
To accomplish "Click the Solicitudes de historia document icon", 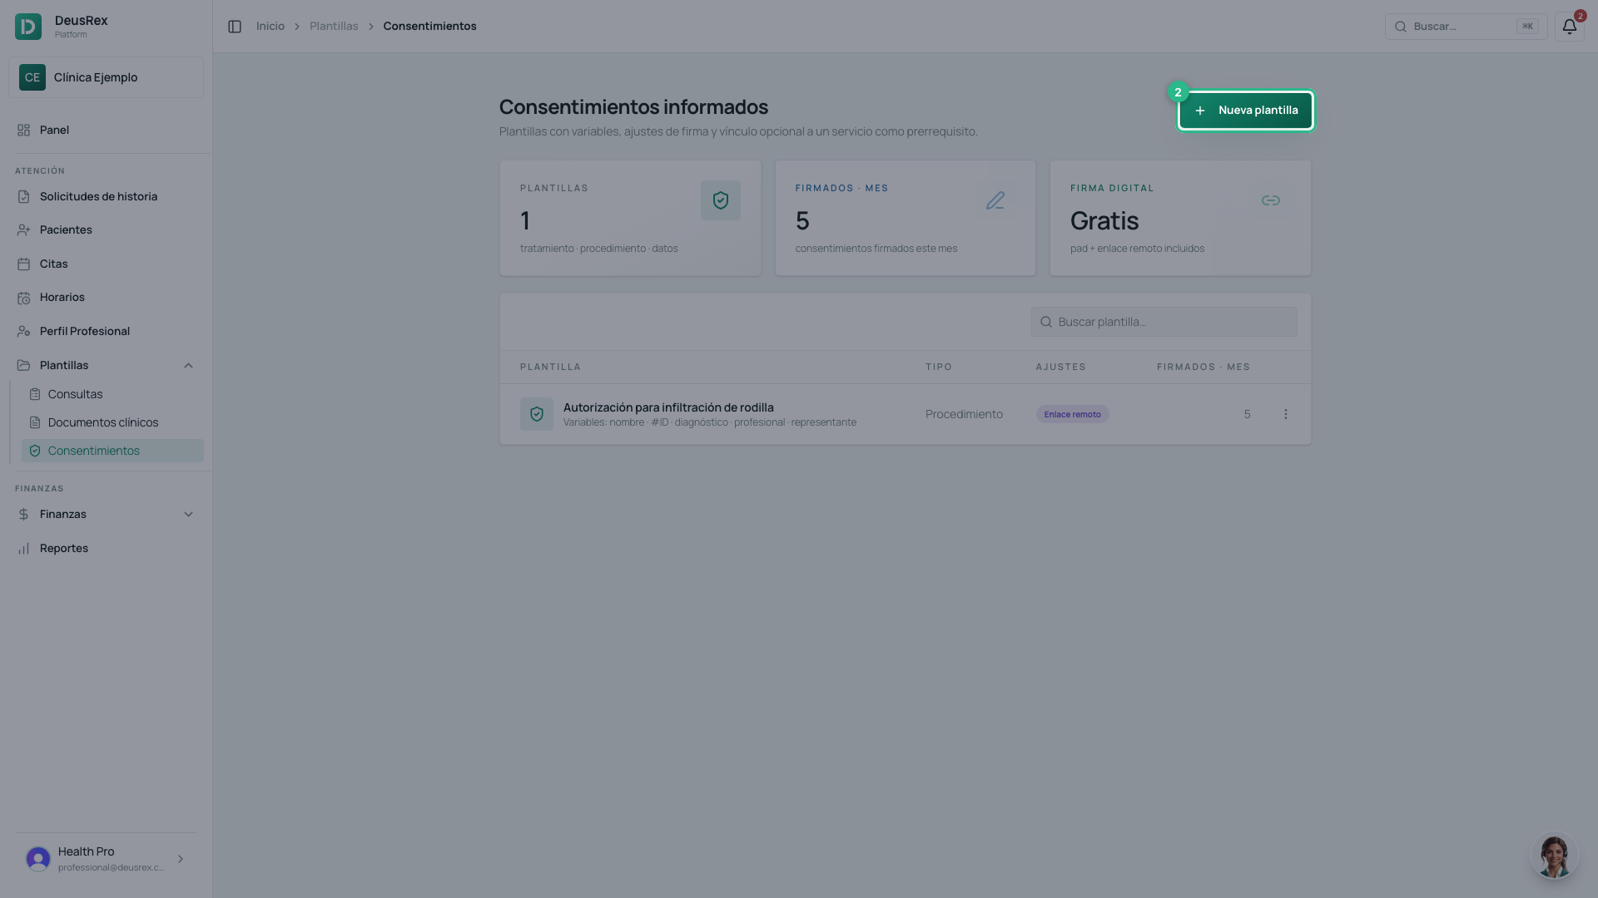I will [23, 197].
